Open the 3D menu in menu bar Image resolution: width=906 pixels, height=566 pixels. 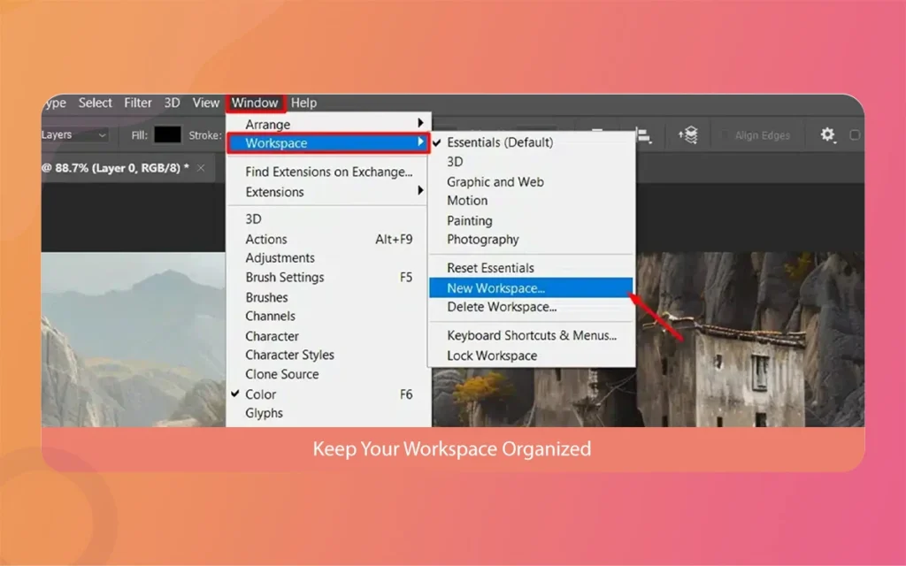172,103
